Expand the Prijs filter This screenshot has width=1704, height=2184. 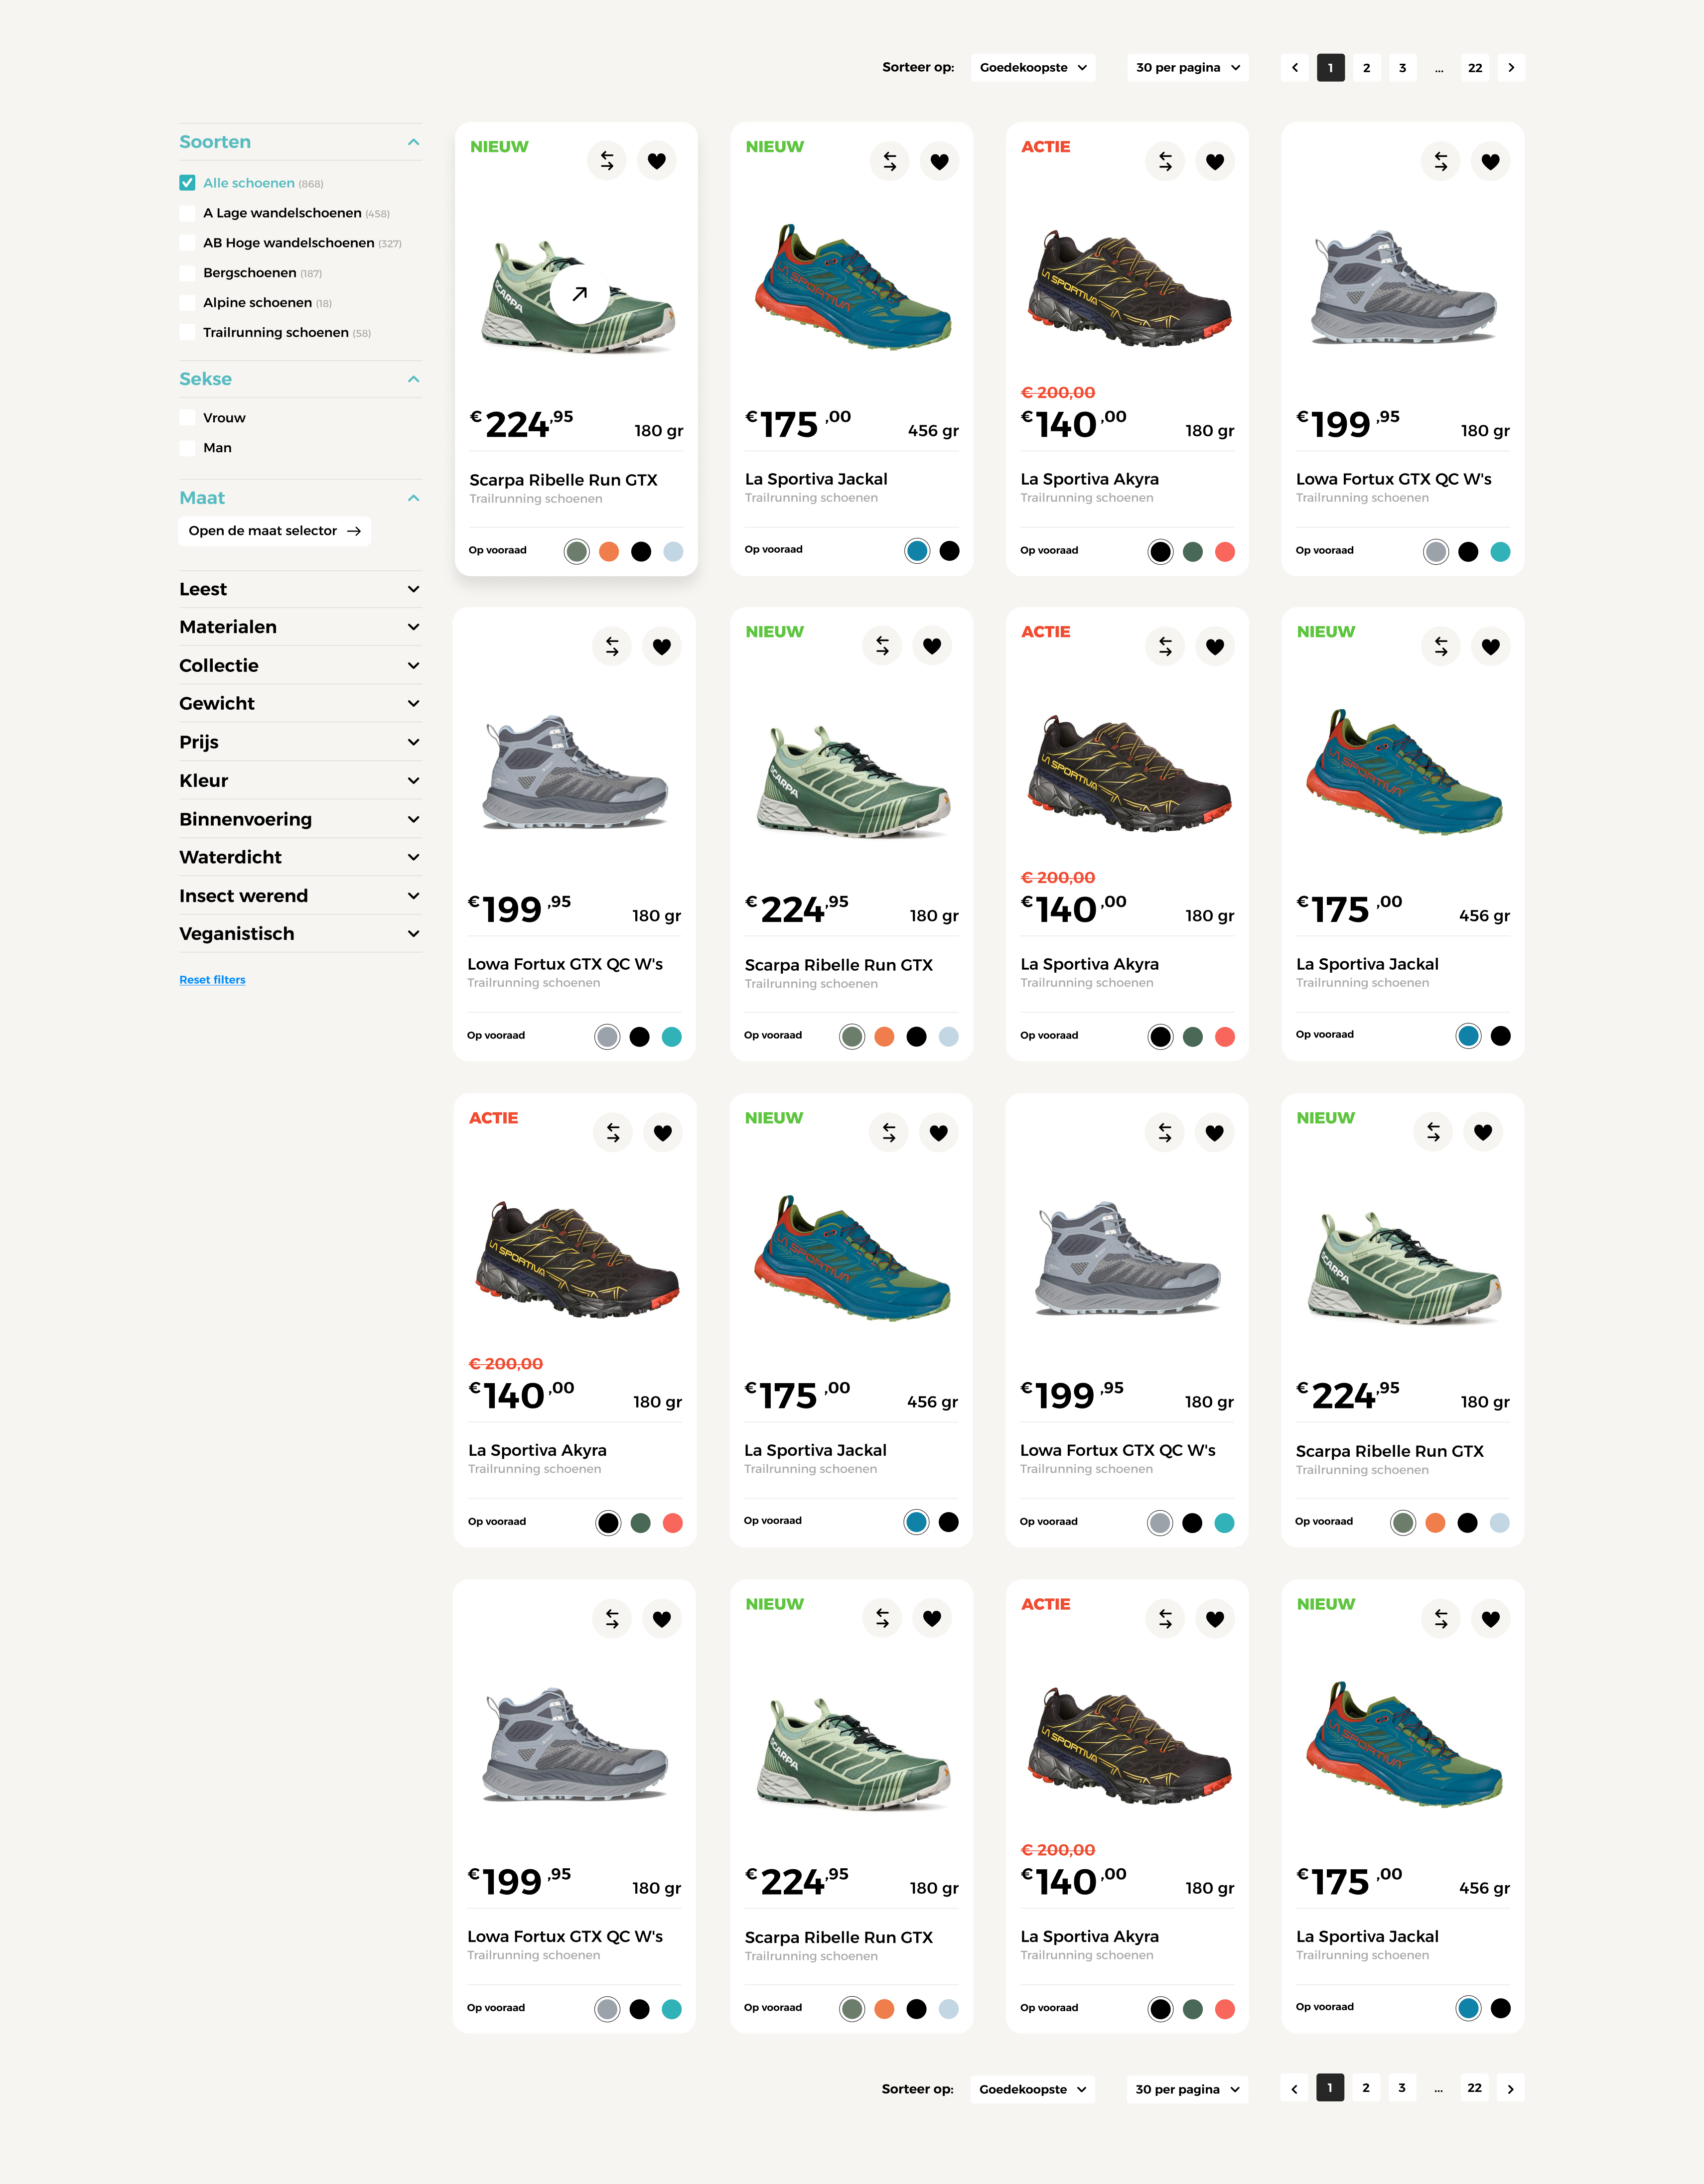[x=300, y=742]
